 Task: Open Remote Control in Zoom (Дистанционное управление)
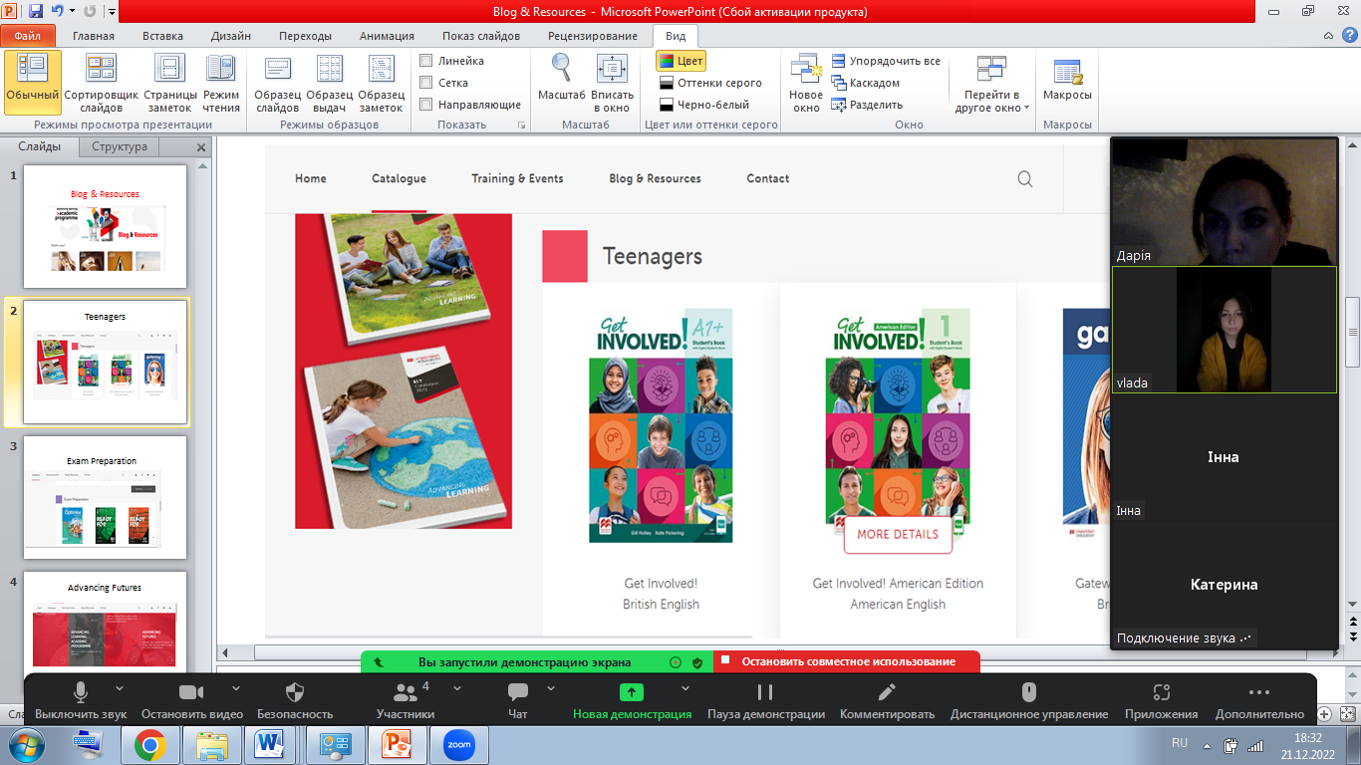pos(1029,702)
